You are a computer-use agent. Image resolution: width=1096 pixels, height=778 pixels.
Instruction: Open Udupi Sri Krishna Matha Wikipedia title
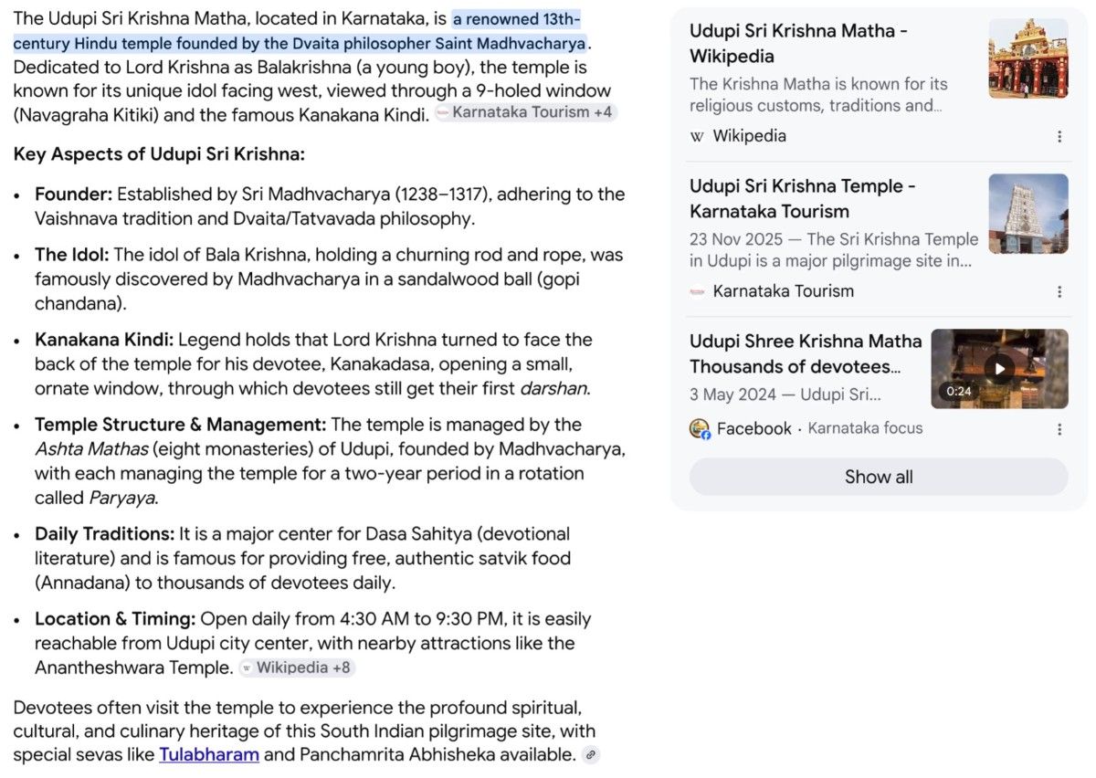(798, 43)
